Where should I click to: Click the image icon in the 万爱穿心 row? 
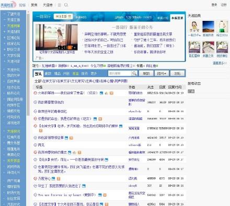click(x=53, y=178)
